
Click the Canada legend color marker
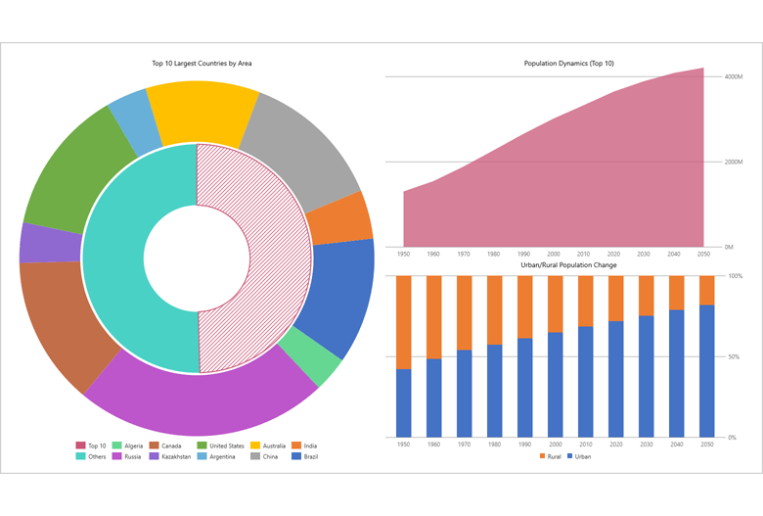coord(154,446)
